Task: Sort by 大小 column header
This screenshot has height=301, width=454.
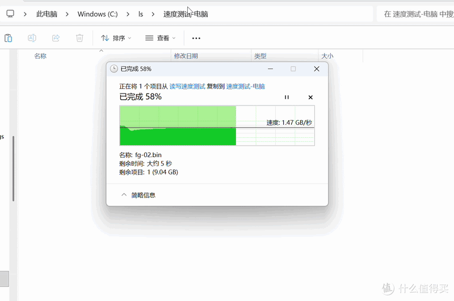Action: [327, 56]
